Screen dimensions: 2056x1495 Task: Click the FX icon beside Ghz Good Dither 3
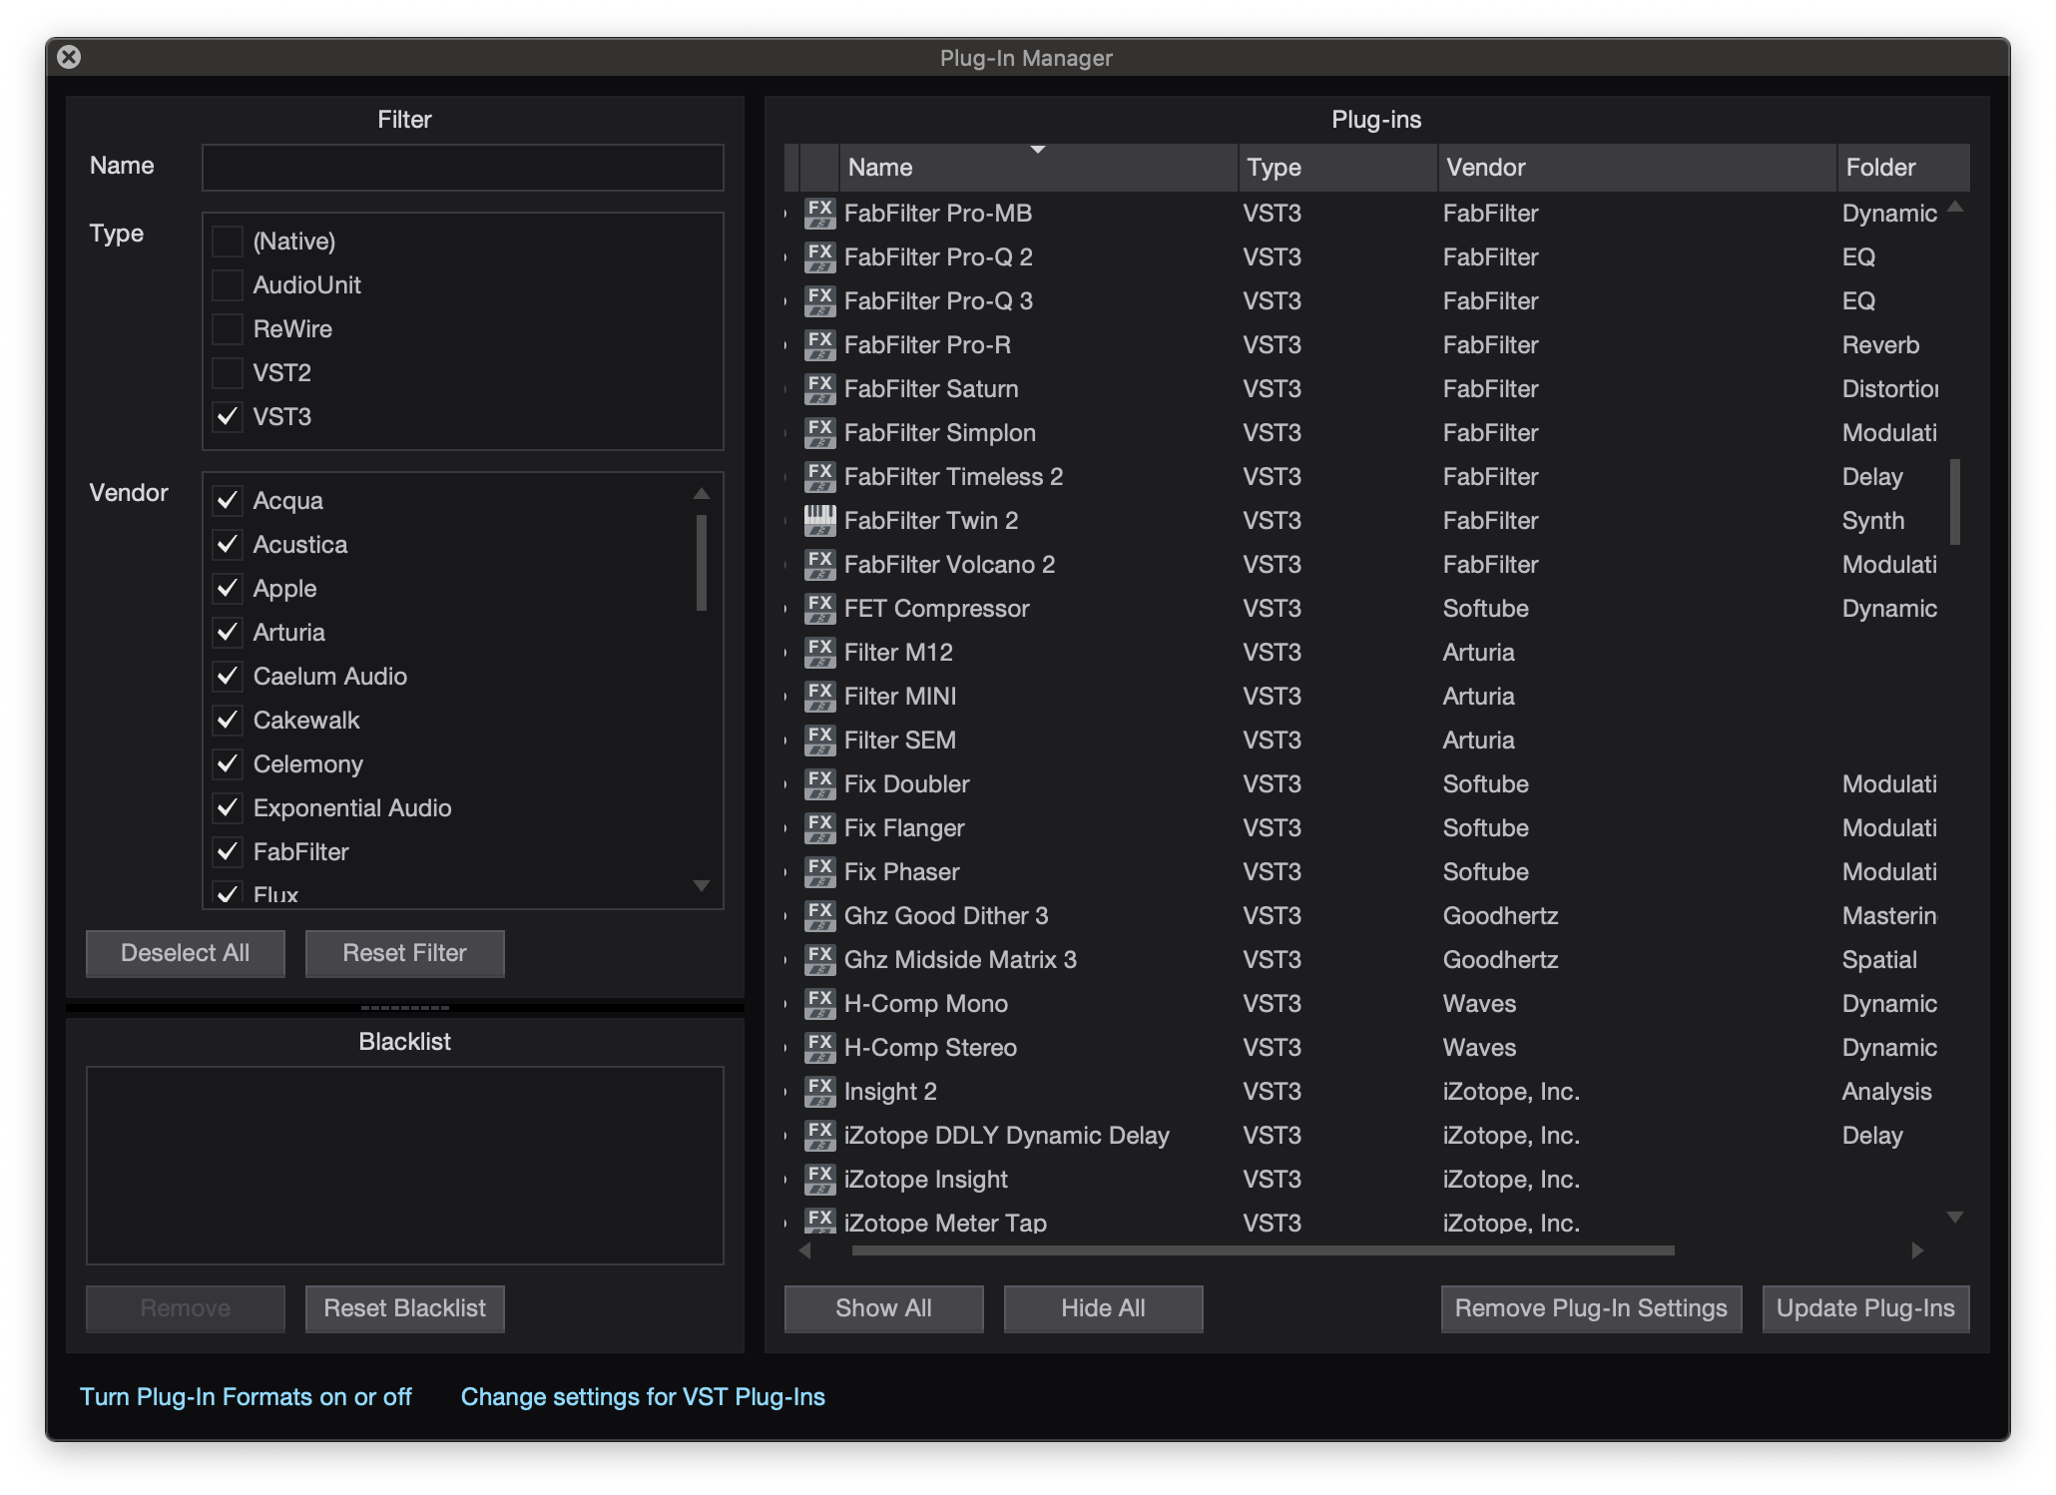coord(819,916)
